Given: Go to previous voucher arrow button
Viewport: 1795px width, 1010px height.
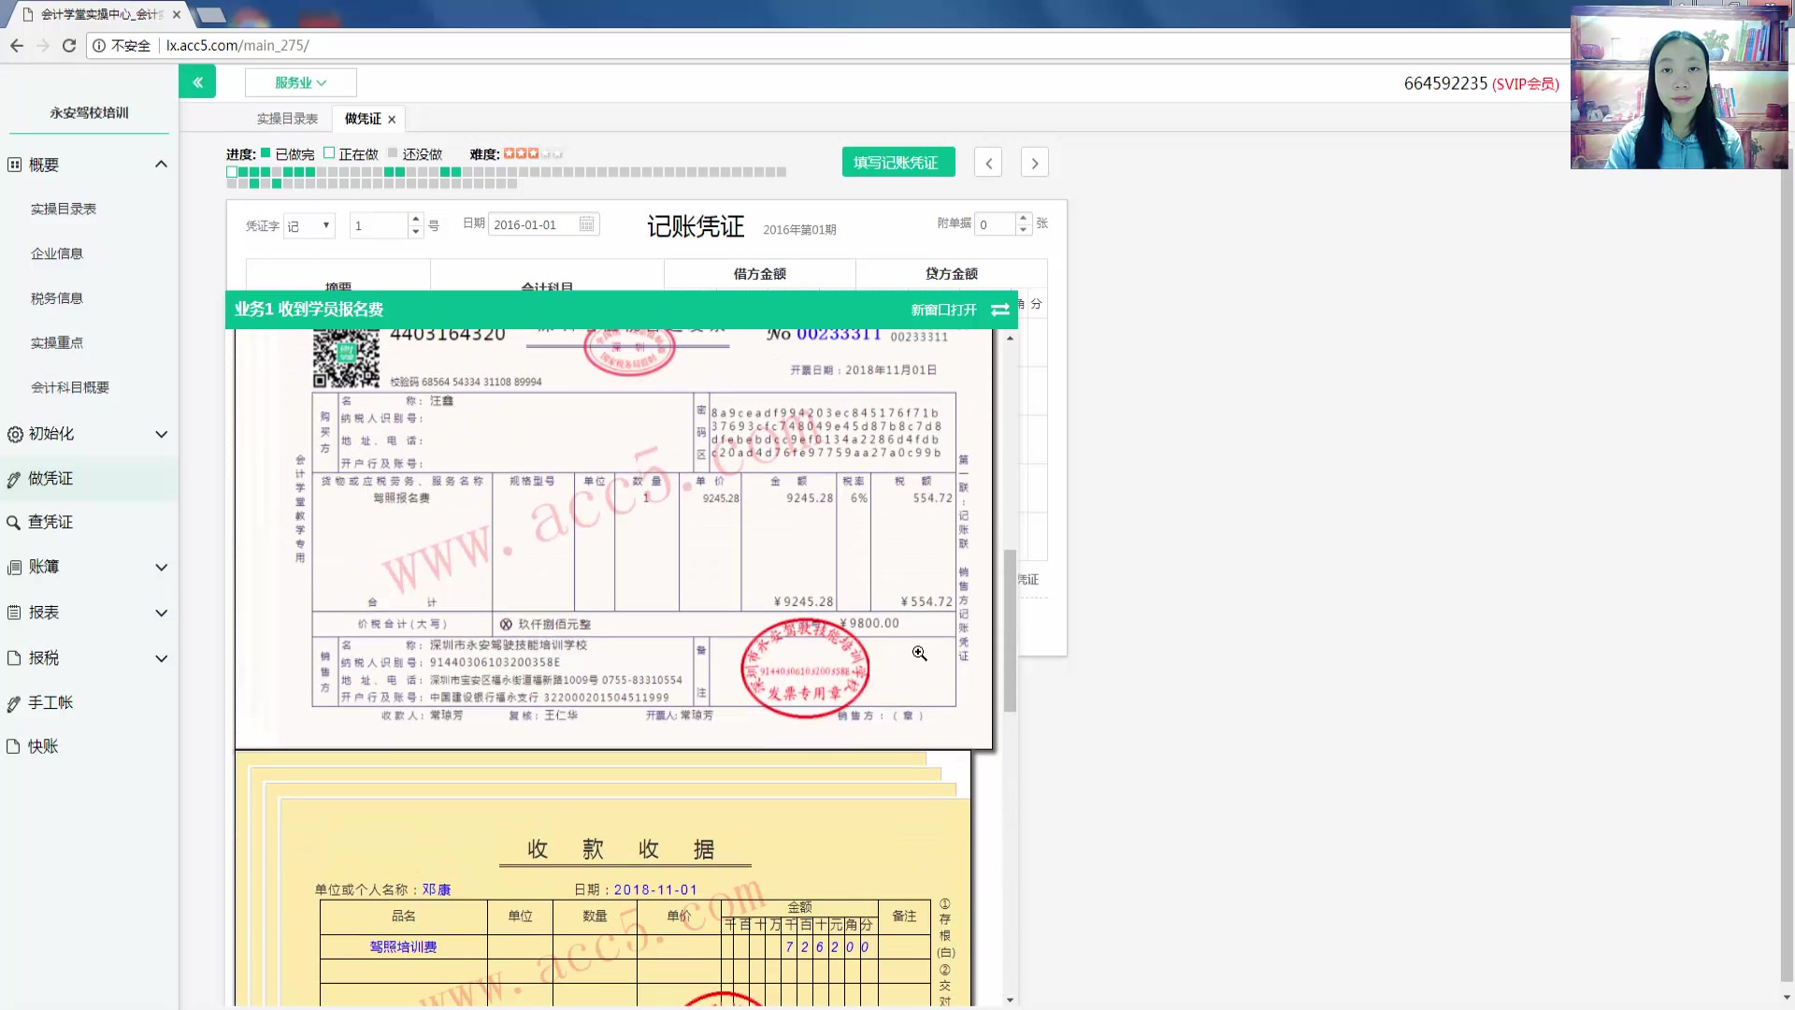Looking at the screenshot, I should coord(988,163).
